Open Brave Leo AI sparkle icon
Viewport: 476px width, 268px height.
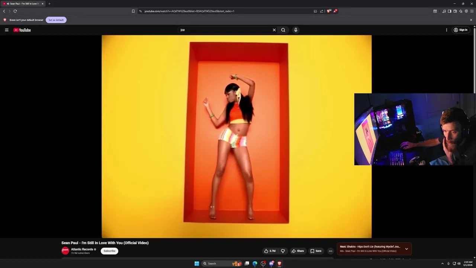(461, 11)
